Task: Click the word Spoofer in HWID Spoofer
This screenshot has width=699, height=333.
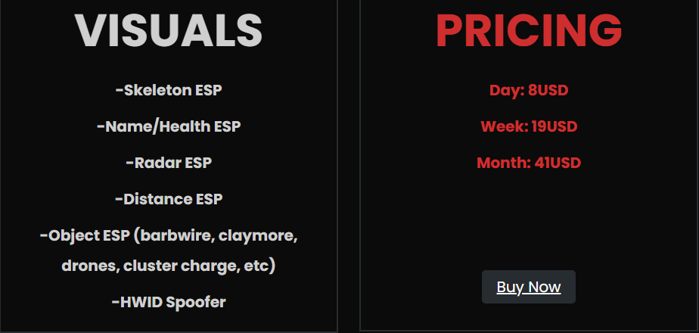Action: tap(196, 303)
